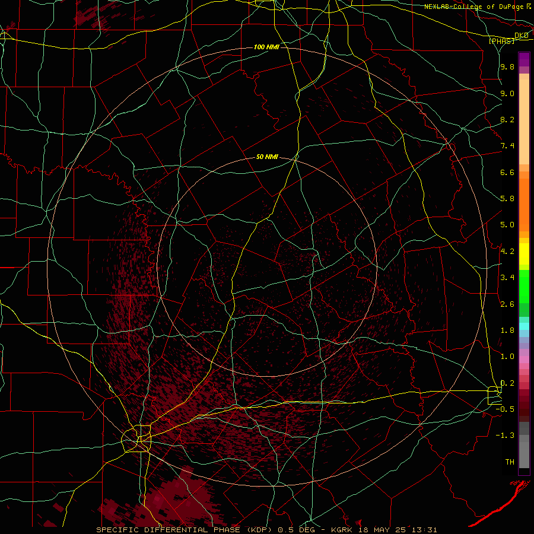Viewport: 534px width, 534px height.
Task: Click the "DKD" label above the color bar
Action: [x=522, y=36]
